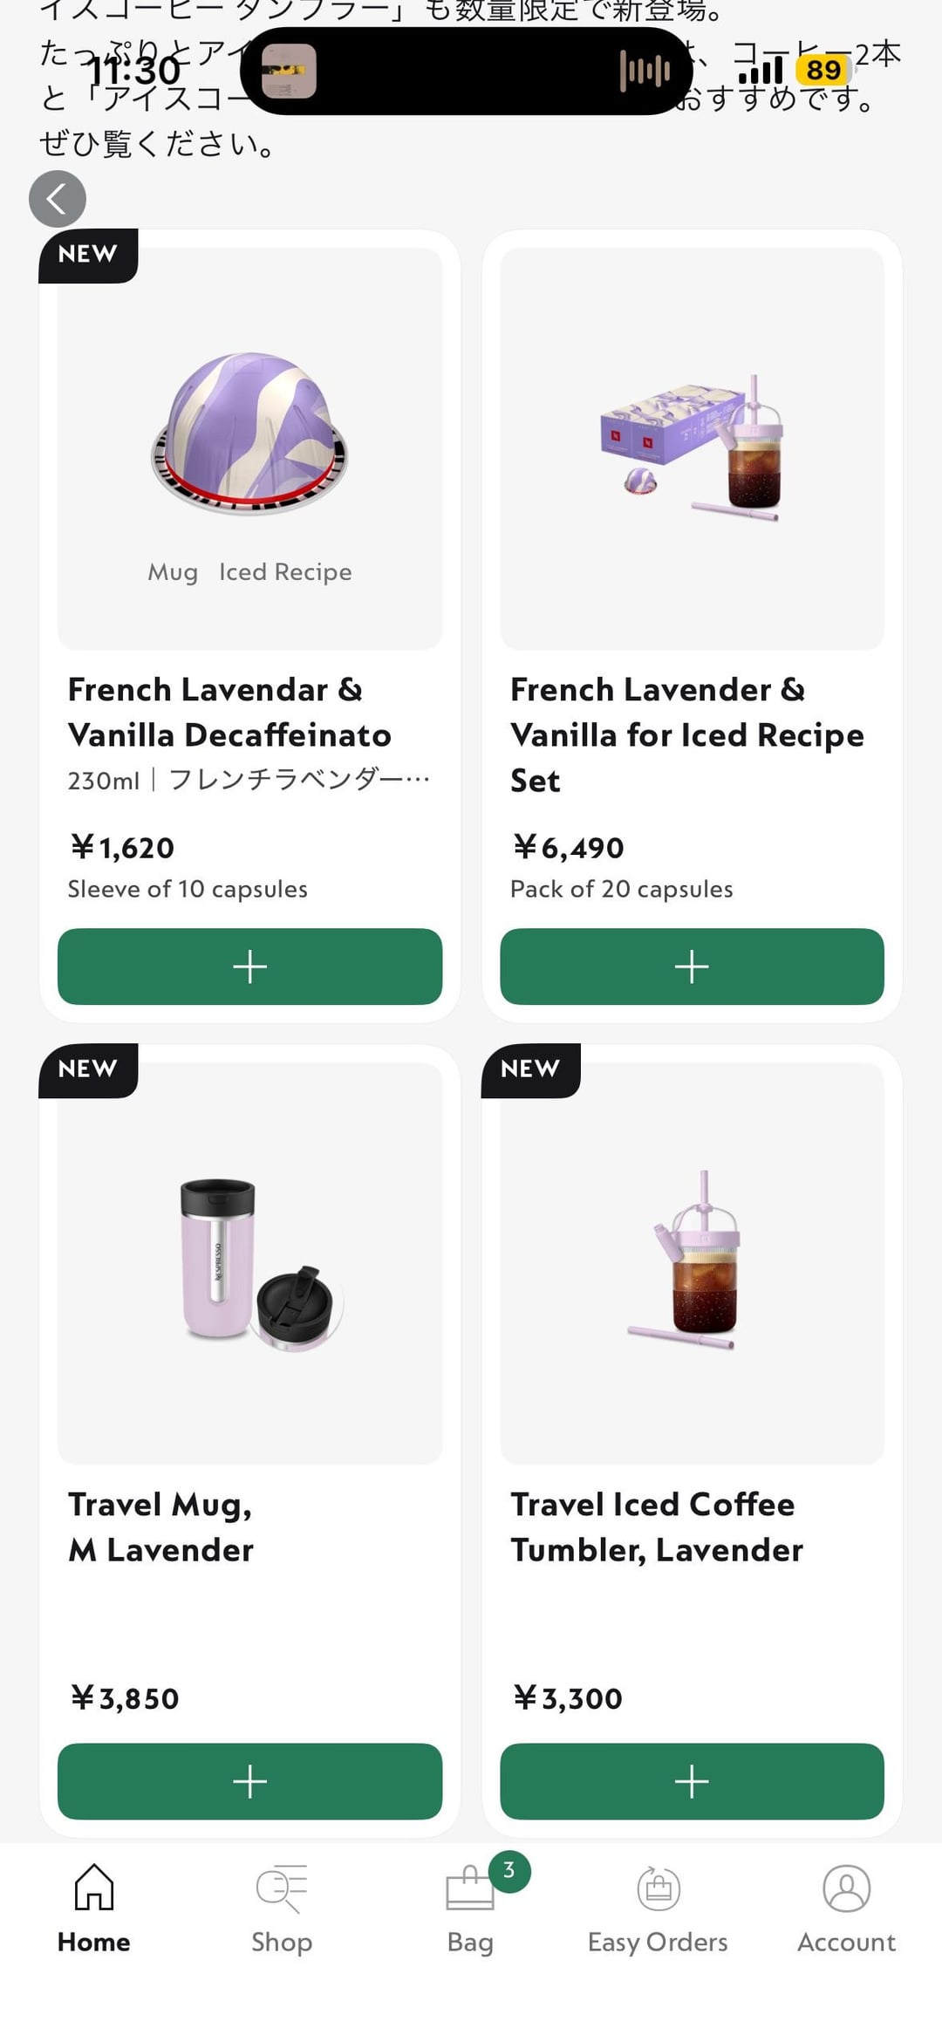Tap the Dynamic Island audio waveform icon
The image size is (942, 2042).
(x=645, y=72)
